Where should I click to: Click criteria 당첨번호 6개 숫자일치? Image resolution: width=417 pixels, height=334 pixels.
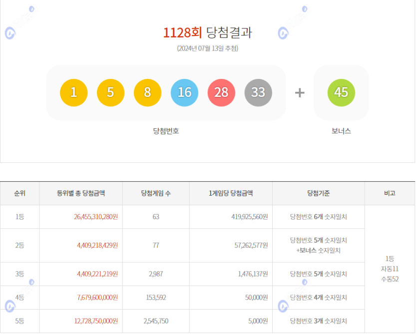(319, 217)
